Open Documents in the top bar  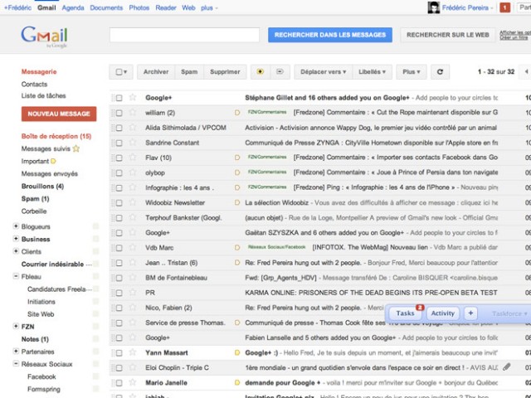pyautogui.click(x=106, y=7)
